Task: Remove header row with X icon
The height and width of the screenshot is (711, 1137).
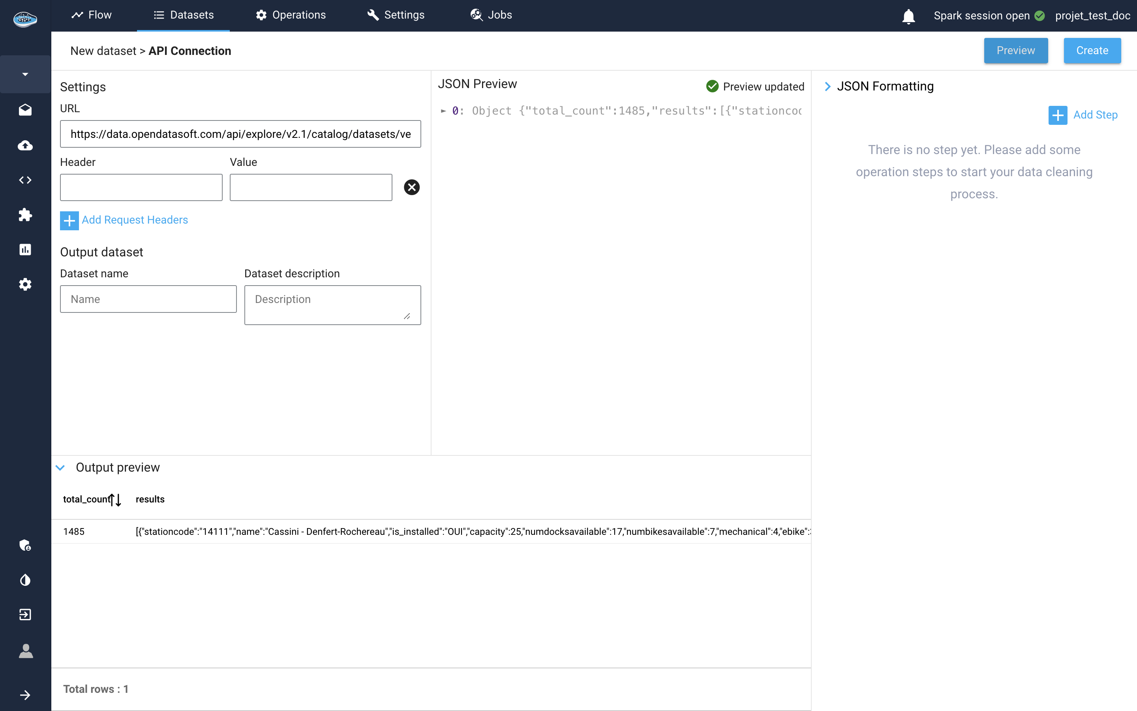Action: (x=412, y=187)
